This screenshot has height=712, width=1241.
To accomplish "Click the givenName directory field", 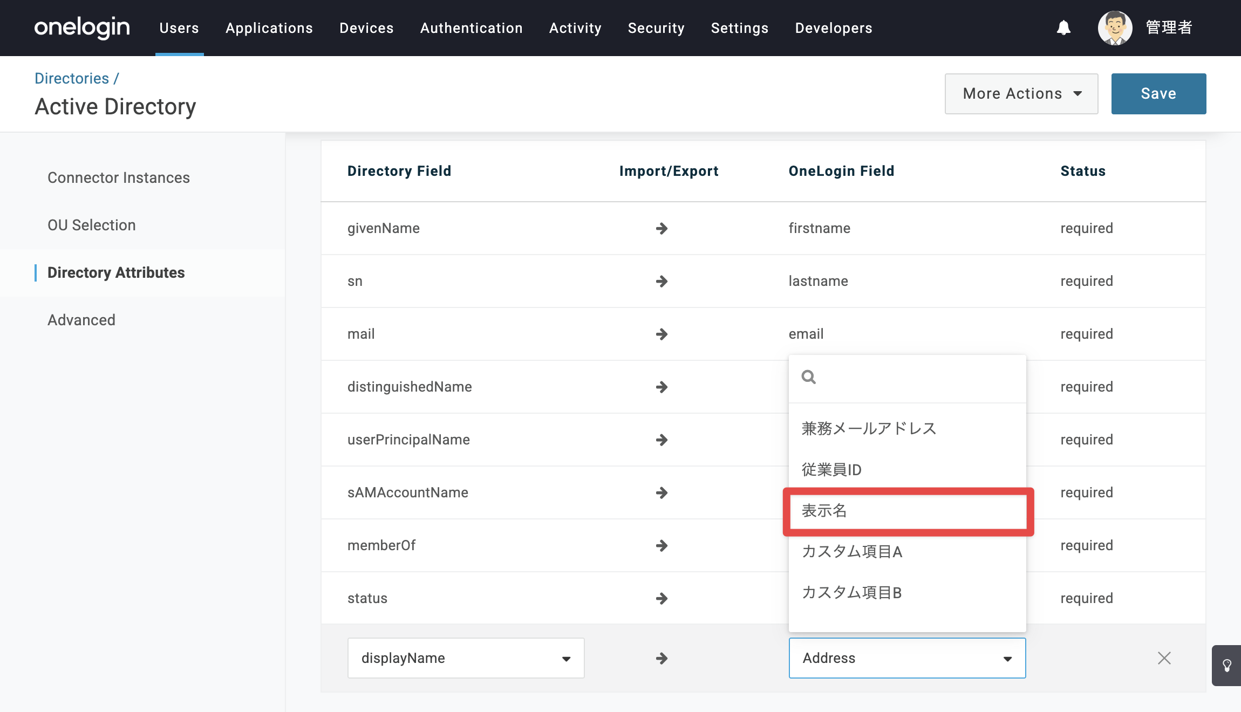I will (384, 229).
